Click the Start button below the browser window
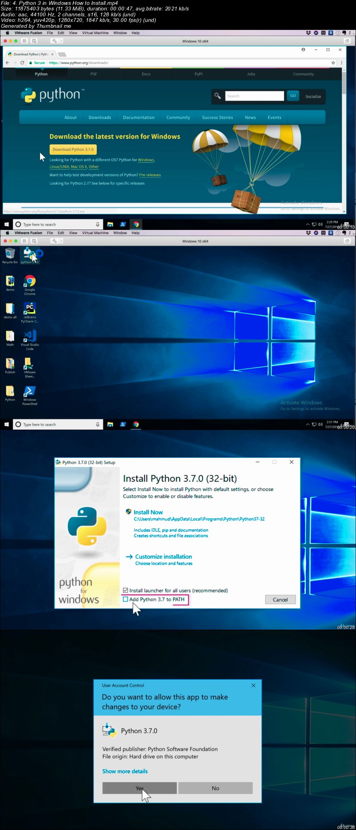The image size is (356, 830). (x=6, y=224)
